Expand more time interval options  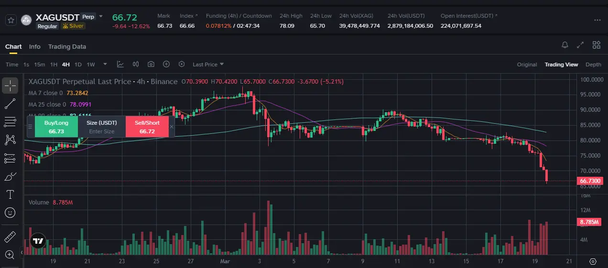106,64
